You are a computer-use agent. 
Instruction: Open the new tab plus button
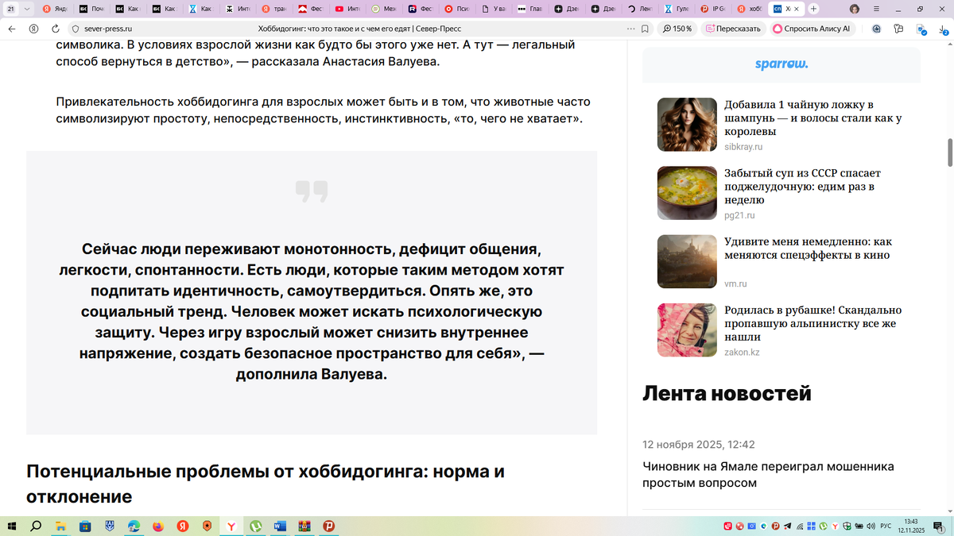pyautogui.click(x=813, y=9)
